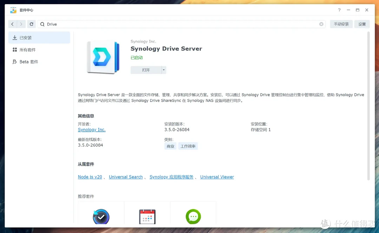379x233 pixels.
Task: Click the 打开 button
Action: click(146, 70)
